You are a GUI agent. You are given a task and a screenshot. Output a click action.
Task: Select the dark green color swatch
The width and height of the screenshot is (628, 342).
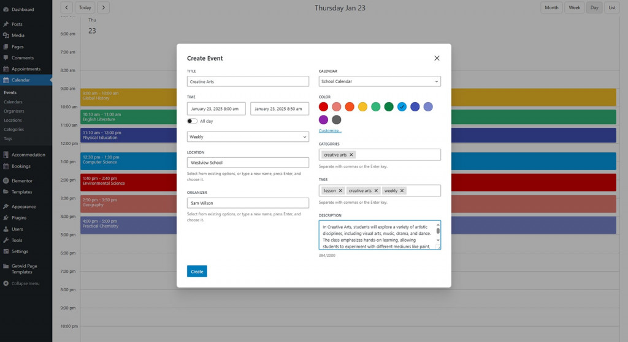(x=389, y=106)
